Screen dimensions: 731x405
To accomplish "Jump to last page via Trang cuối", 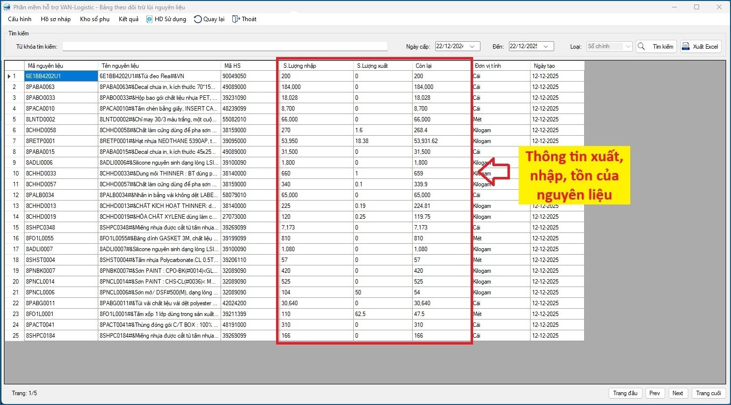I will 708,393.
